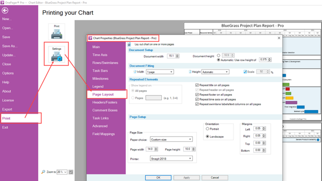Open the Zoom to percentage dropdown
Image resolution: width=322 pixels, height=181 pixels.
tap(62, 172)
